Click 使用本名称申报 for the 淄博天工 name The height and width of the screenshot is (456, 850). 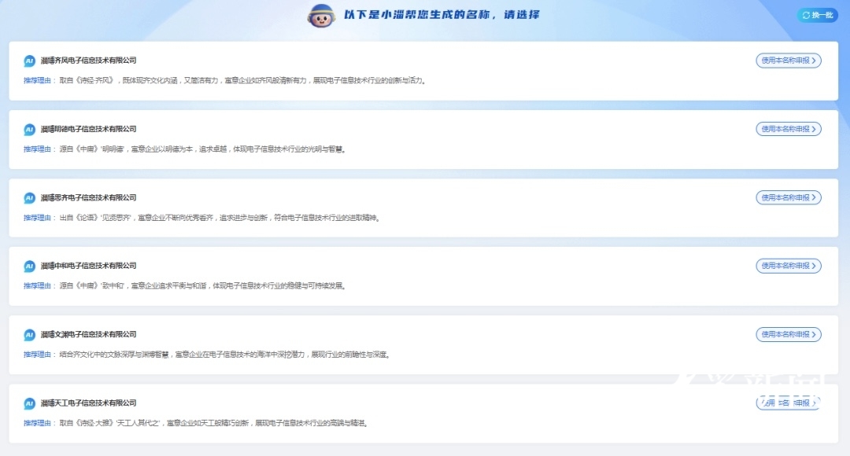[x=788, y=403]
